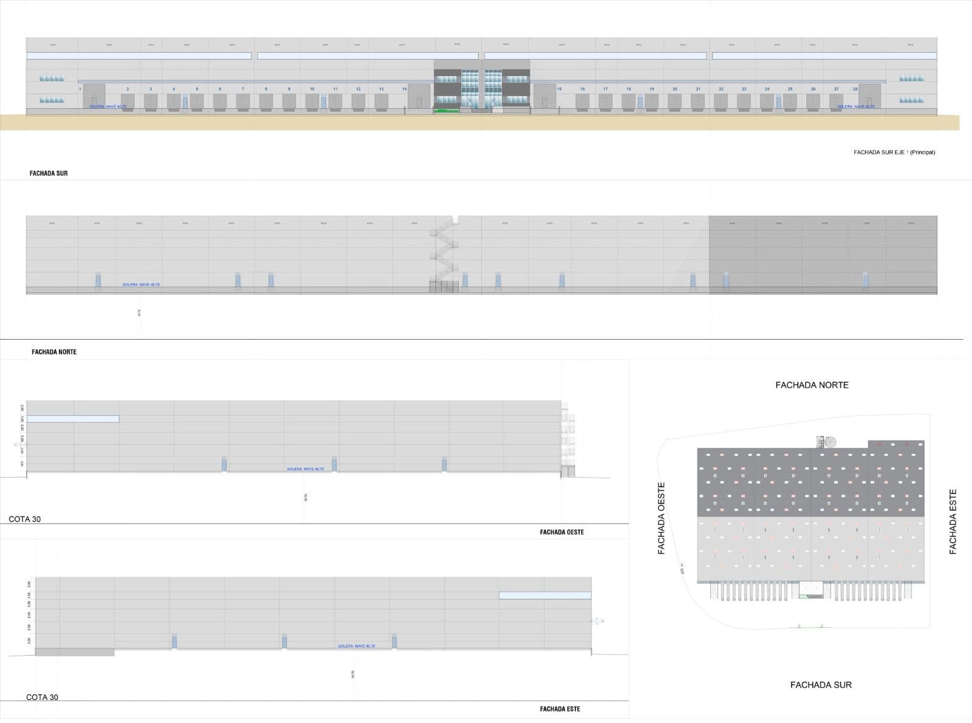Click the vertical FACHADA ESTE site plan label
The image size is (972, 723).
tap(953, 521)
